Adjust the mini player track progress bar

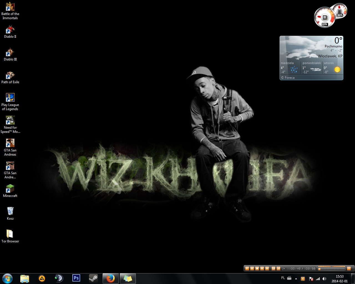click(x=332, y=269)
